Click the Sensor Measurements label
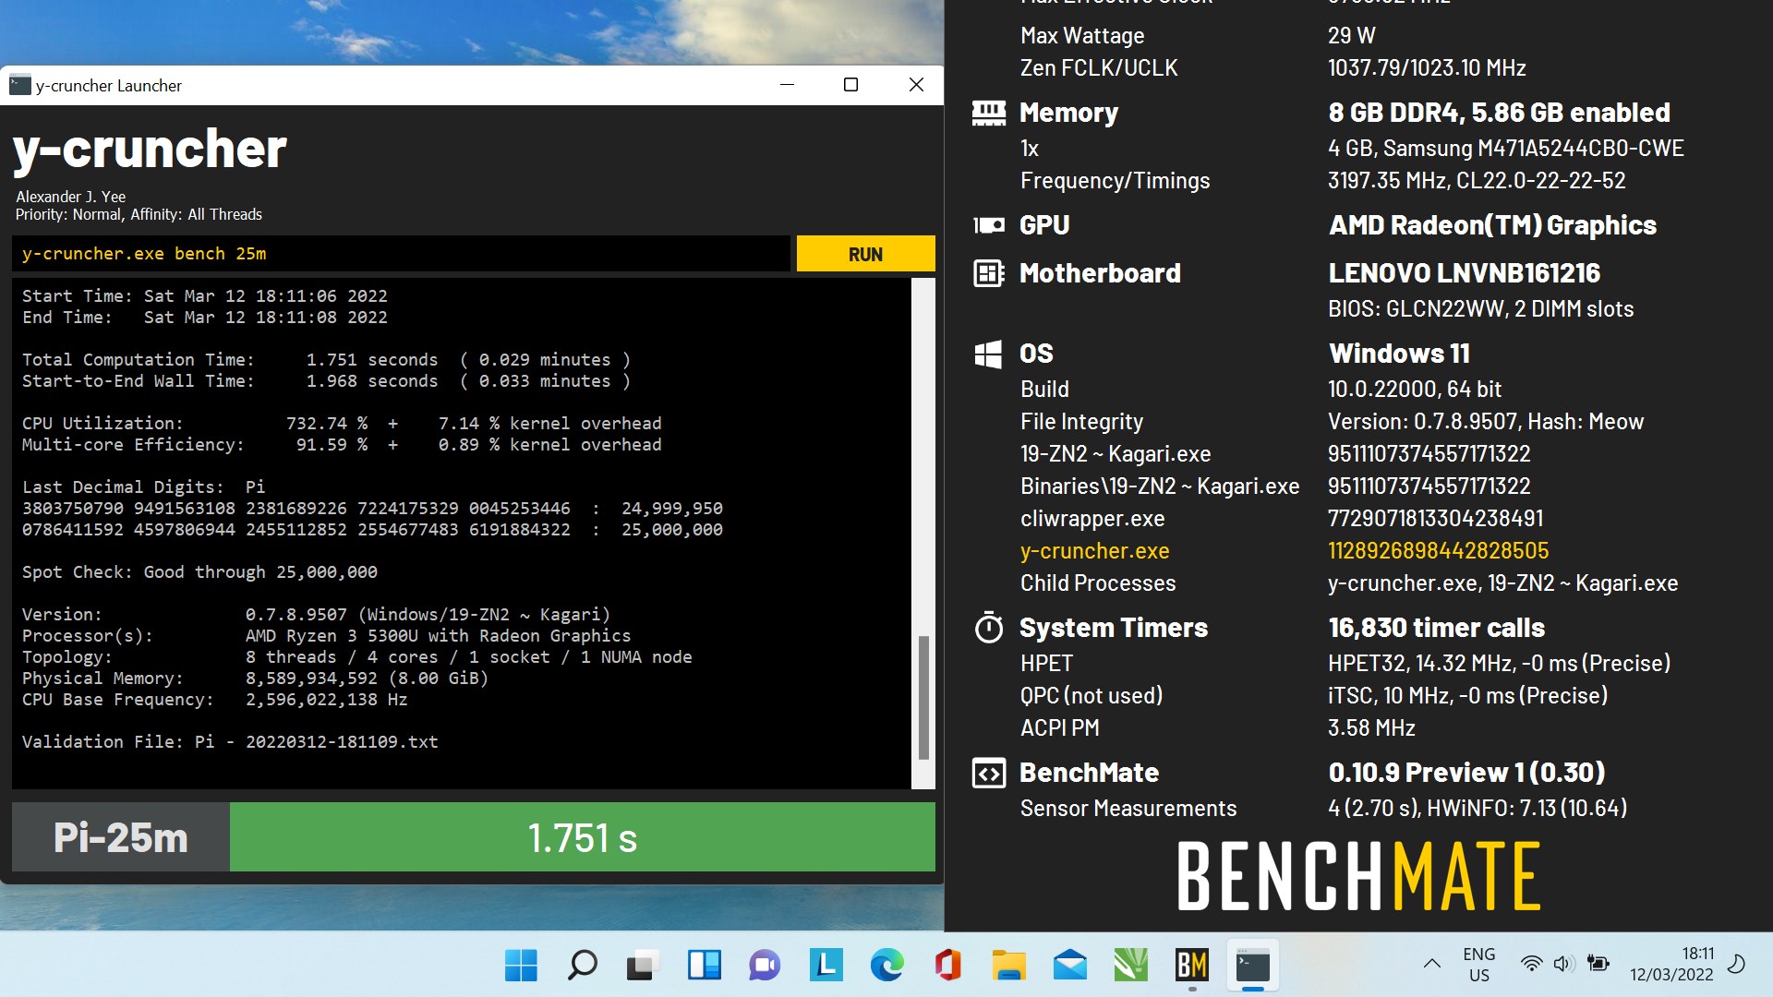The width and height of the screenshot is (1773, 997). (x=1128, y=809)
